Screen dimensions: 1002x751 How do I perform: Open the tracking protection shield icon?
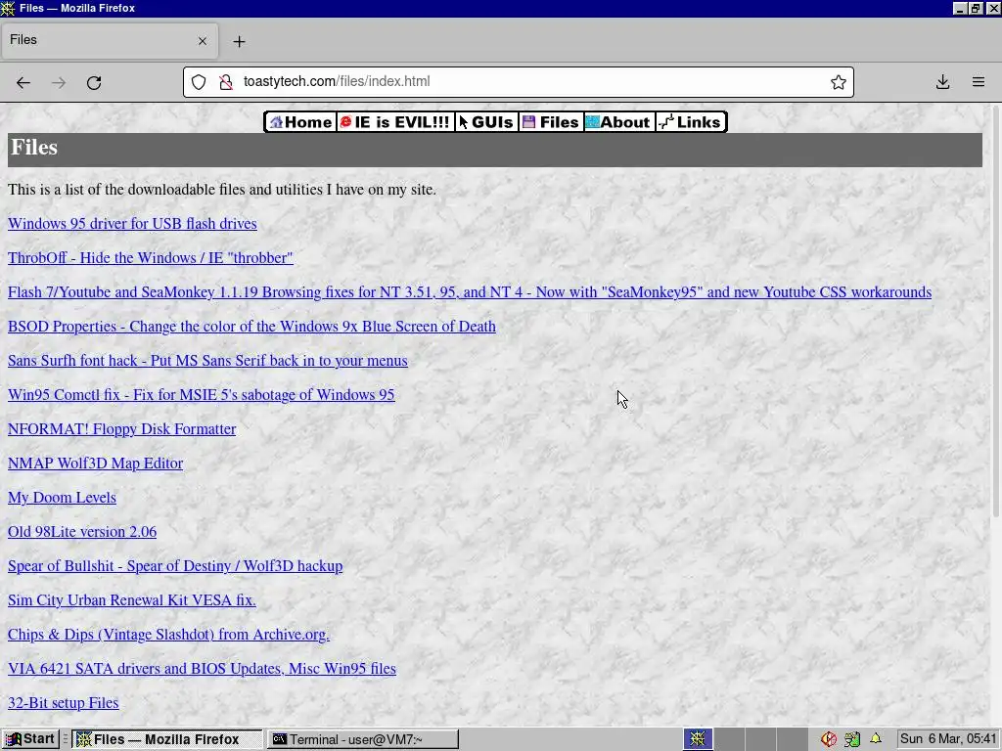[199, 82]
